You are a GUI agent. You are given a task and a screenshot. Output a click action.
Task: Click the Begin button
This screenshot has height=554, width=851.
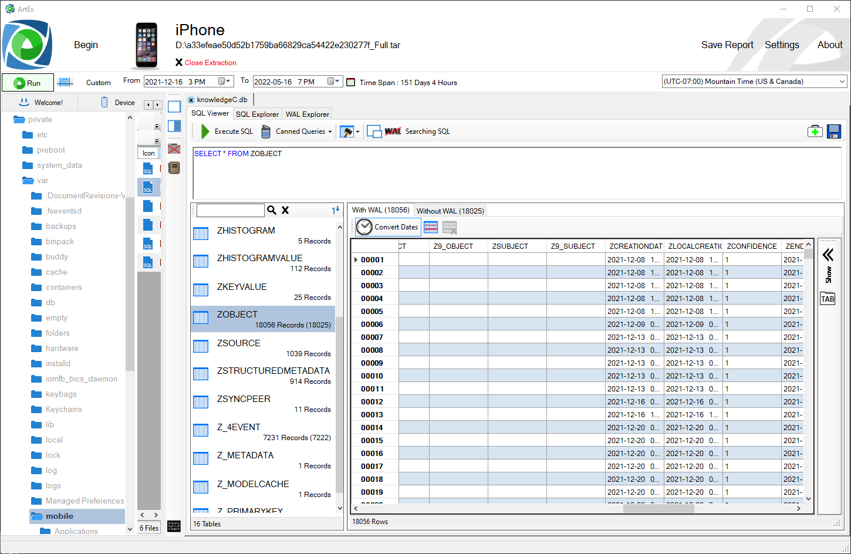tap(86, 45)
